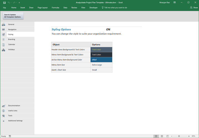The height and width of the screenshot is (138, 199).
Task: Click the Styling sidebar icon
Action: click(x=4, y=35)
